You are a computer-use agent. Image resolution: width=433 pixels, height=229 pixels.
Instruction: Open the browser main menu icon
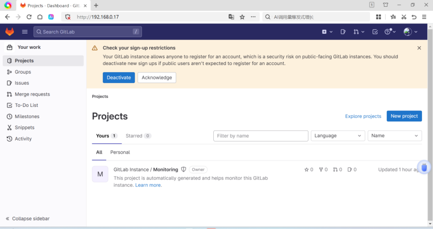(424, 17)
